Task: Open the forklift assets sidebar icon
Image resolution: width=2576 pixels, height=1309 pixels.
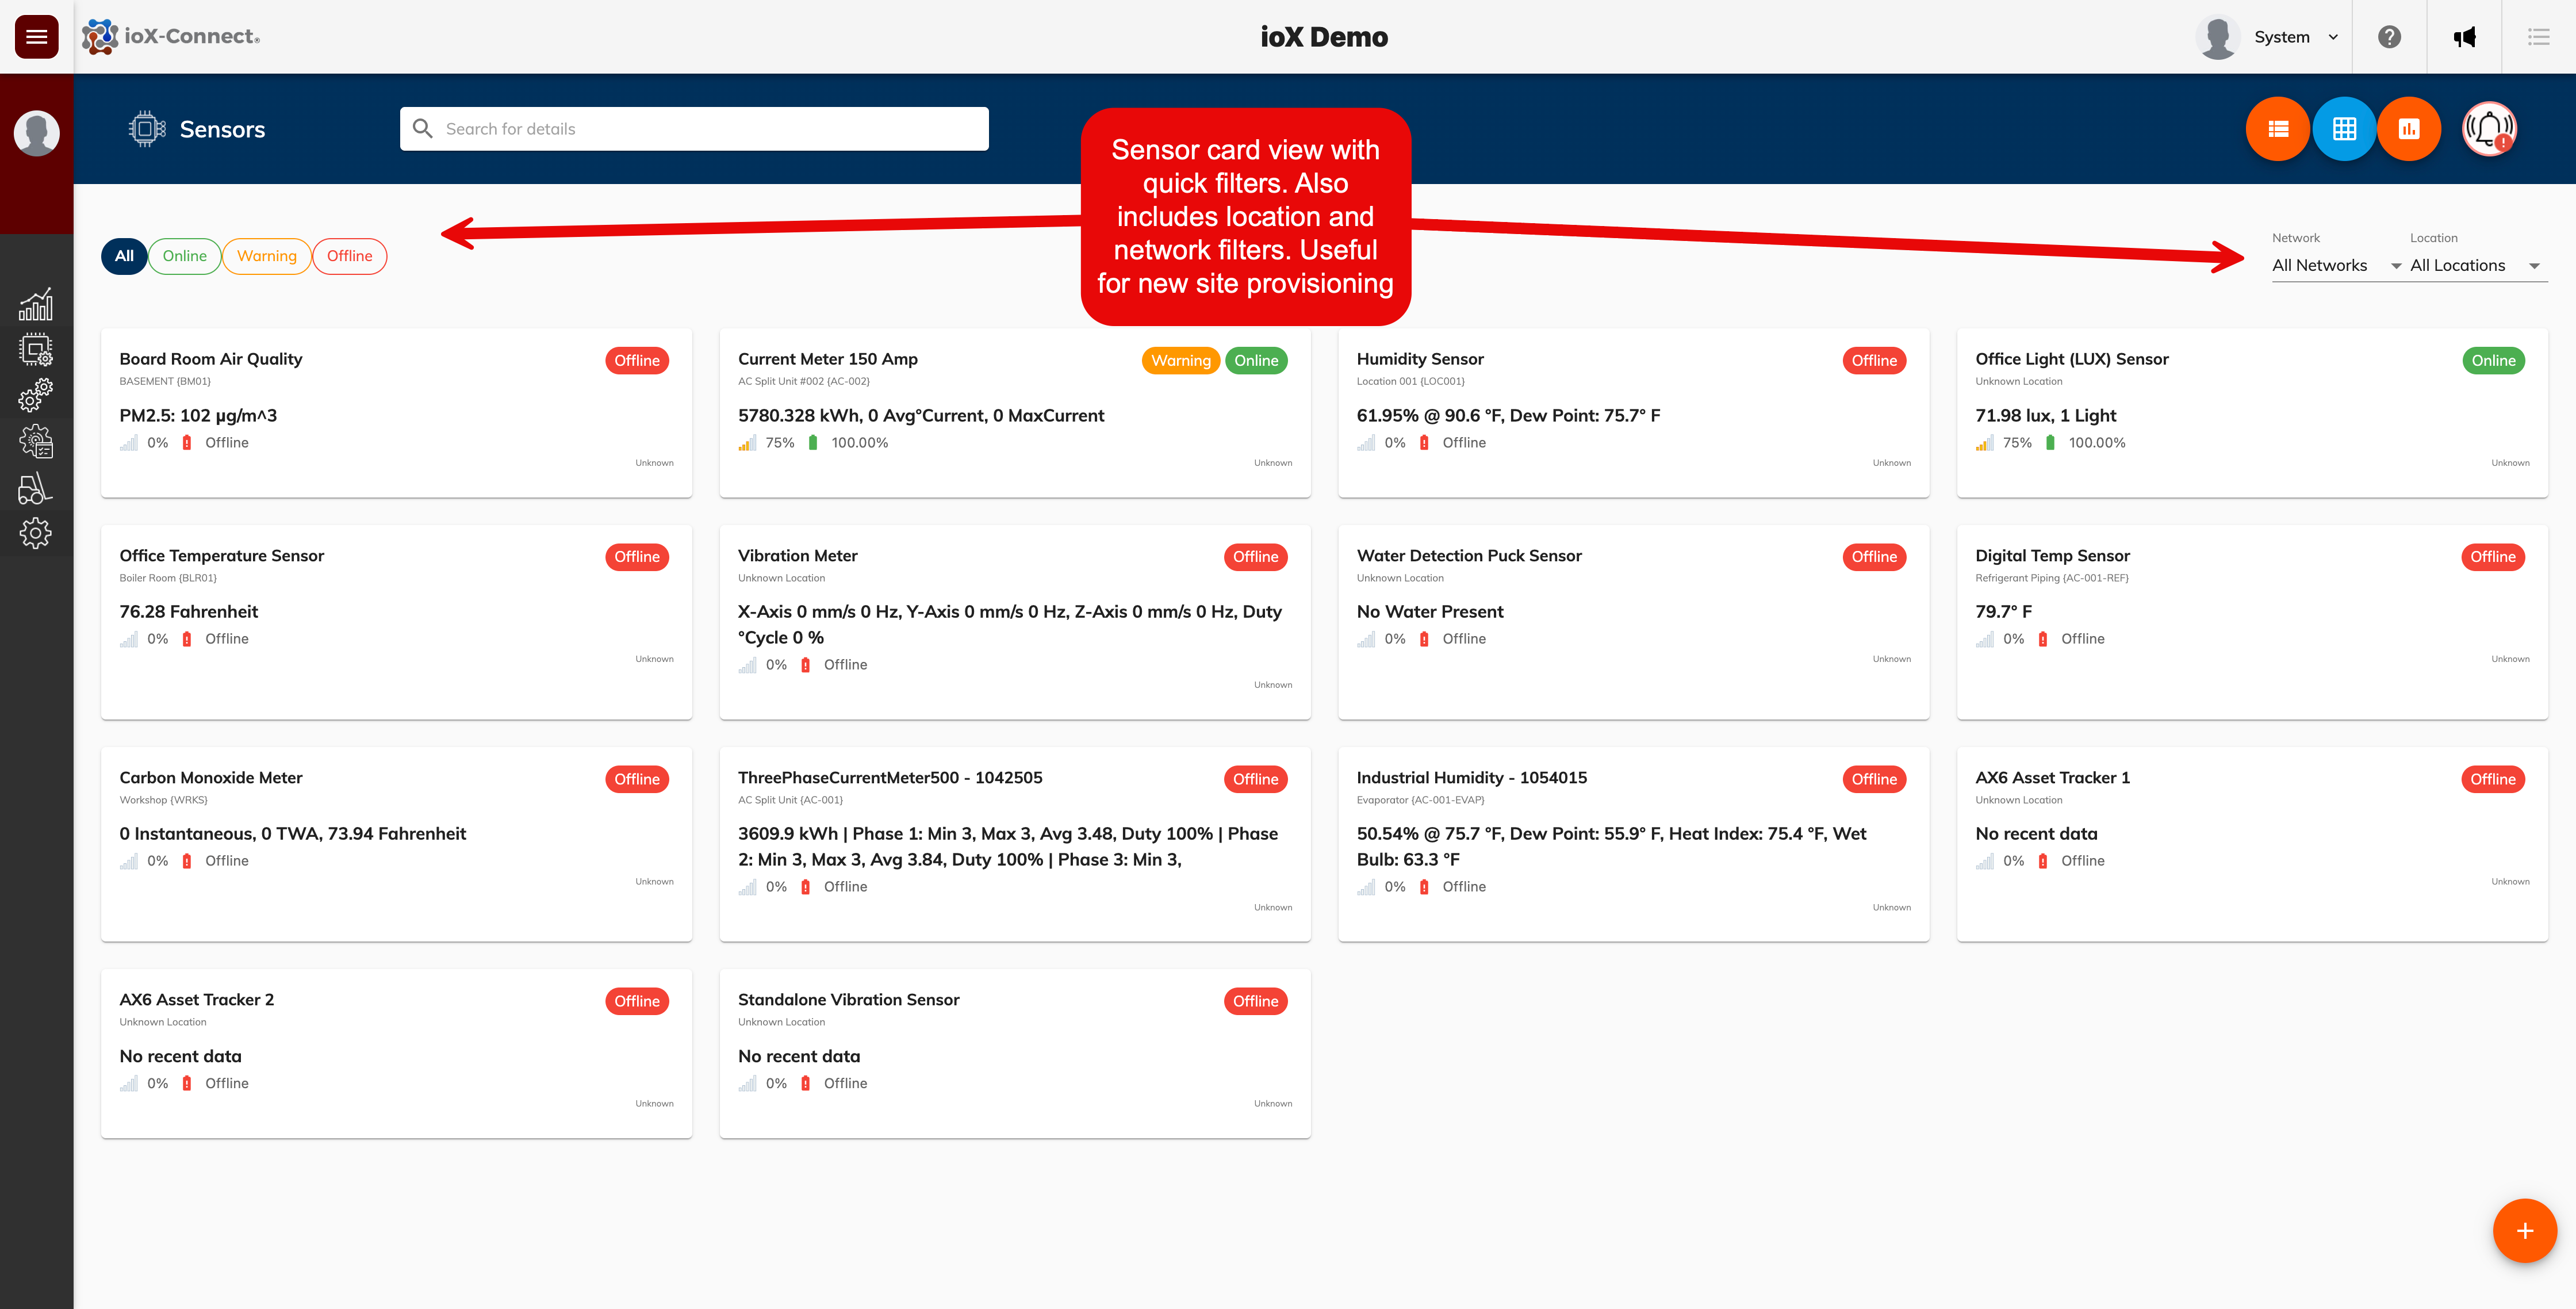Action: click(36, 488)
